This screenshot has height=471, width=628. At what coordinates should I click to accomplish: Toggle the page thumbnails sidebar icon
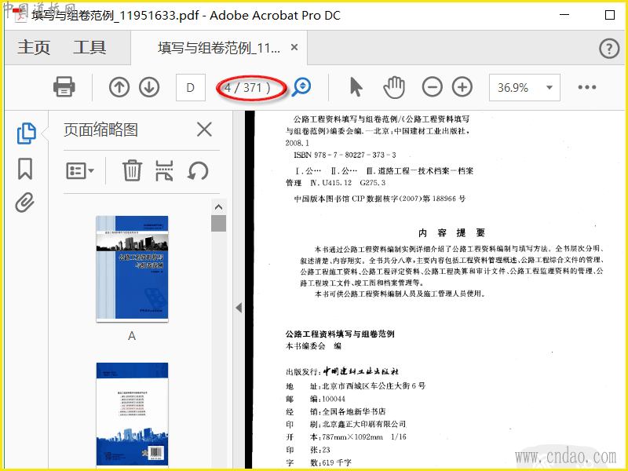coord(27,133)
